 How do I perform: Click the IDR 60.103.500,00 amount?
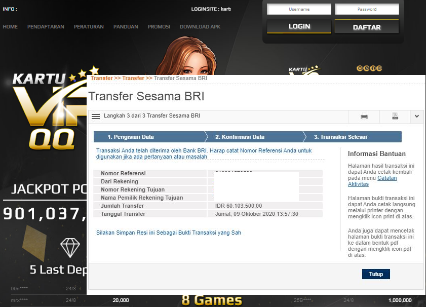[239, 206]
